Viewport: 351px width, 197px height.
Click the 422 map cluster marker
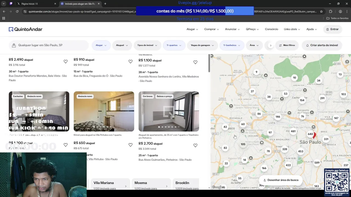288,165
